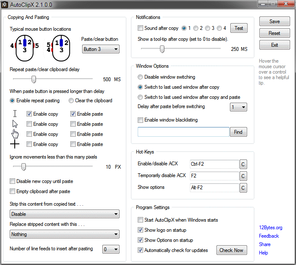Screen dimensions: 296x265
Task: Open the Delay after paste before switching dropdown
Action: [238, 107]
